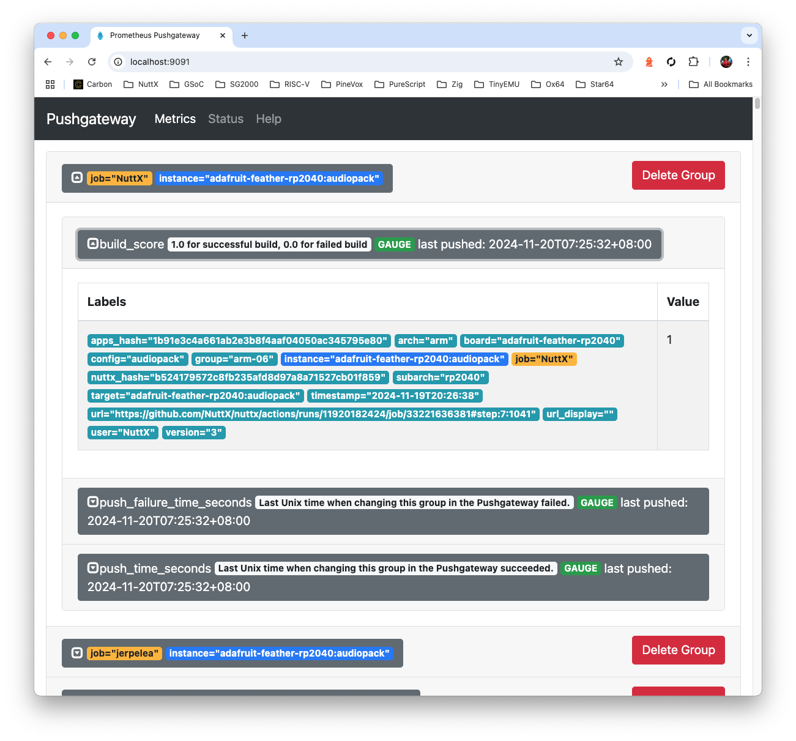
Task: Open NuttX bookmark folder
Action: coord(141,84)
